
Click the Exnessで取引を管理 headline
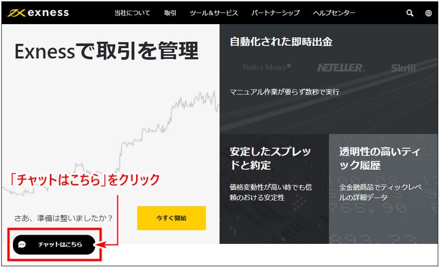point(107,51)
